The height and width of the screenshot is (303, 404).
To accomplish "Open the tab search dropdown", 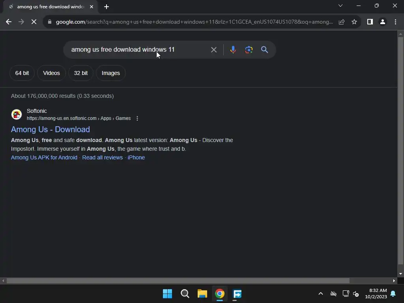I will click(340, 6).
